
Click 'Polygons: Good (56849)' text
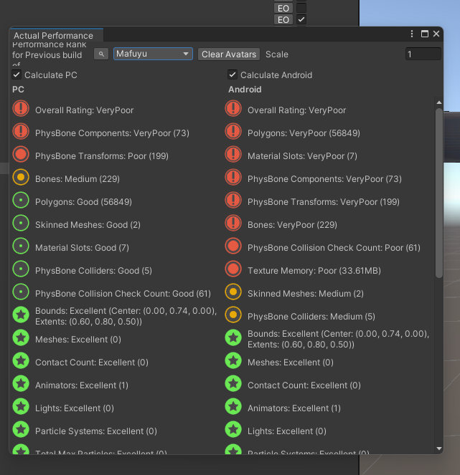tap(83, 202)
